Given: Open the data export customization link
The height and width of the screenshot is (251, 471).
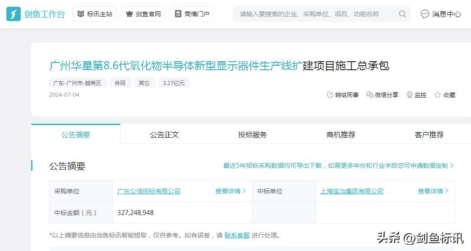Looking at the screenshot, I should (x=338, y=166).
